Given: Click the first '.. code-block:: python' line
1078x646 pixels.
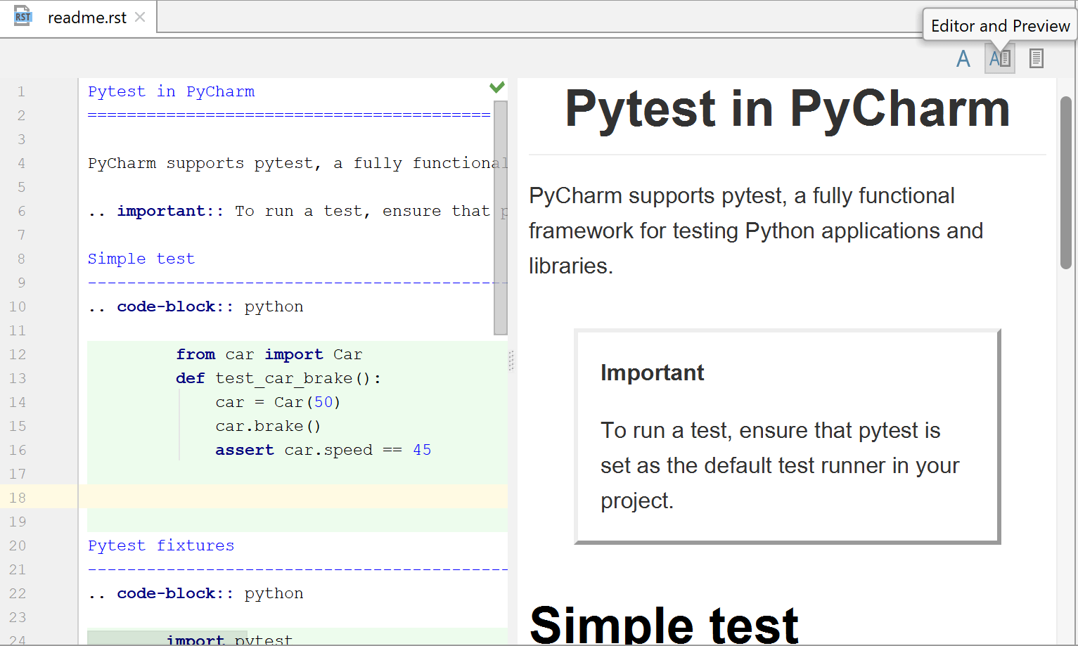Looking at the screenshot, I should pyautogui.click(x=195, y=306).
